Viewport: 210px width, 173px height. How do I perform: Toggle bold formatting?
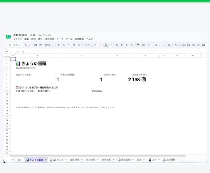(x=117, y=45)
